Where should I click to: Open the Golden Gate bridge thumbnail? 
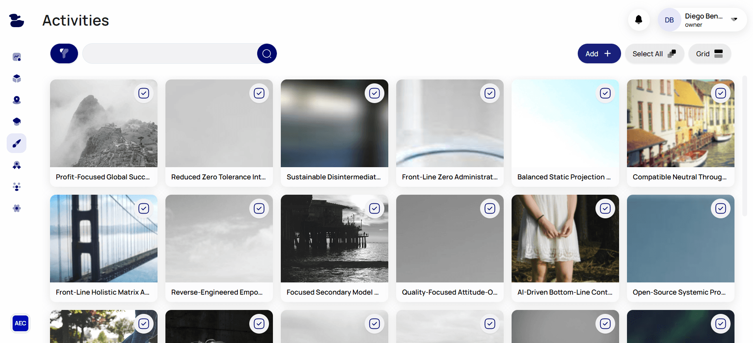point(104,239)
